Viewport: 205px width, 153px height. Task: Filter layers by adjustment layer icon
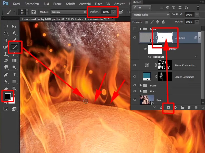coord(168,8)
